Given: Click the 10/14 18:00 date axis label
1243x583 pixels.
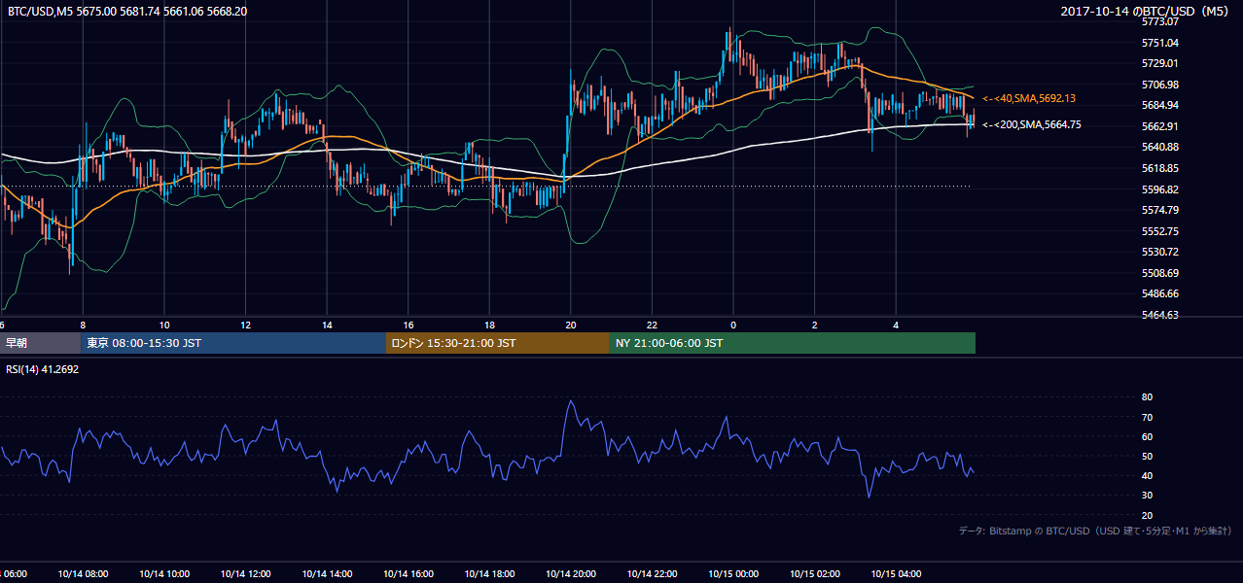Looking at the screenshot, I should click(489, 573).
